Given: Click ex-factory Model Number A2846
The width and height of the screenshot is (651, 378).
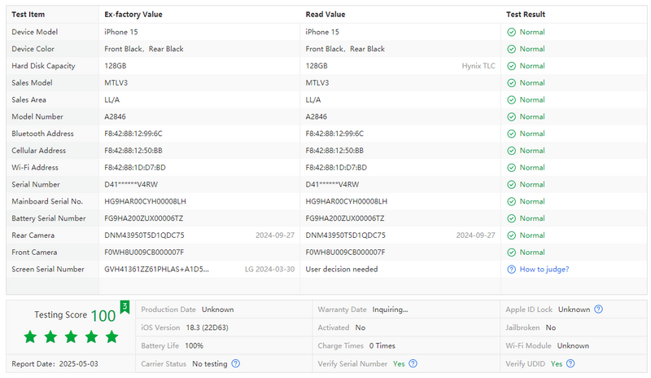Looking at the screenshot, I should click(x=115, y=116).
